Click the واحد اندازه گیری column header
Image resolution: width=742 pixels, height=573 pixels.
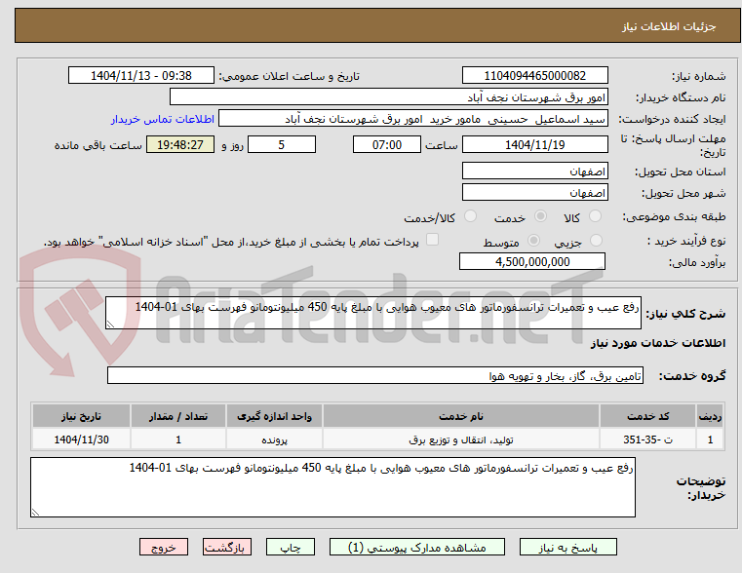274,416
